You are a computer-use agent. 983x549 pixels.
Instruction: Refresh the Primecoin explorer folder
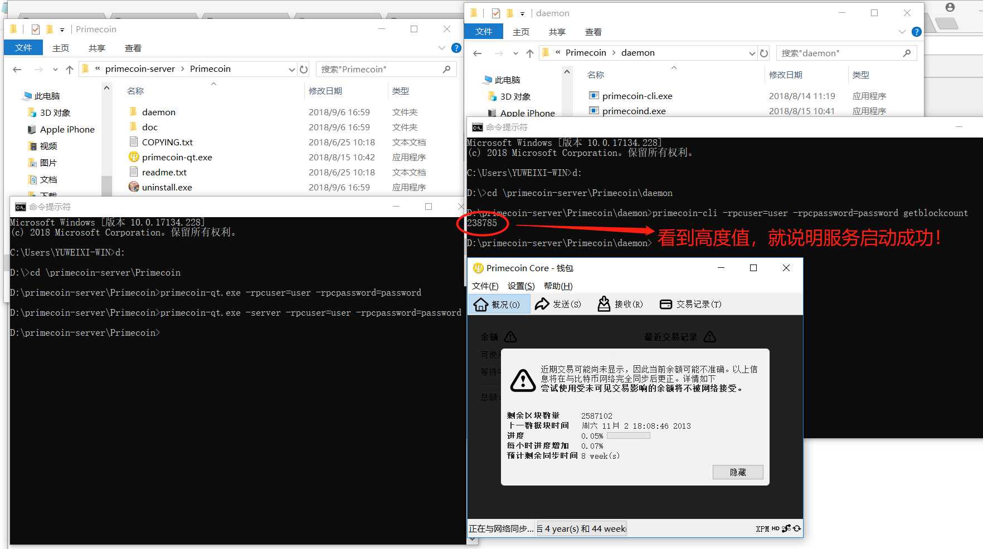click(x=304, y=70)
